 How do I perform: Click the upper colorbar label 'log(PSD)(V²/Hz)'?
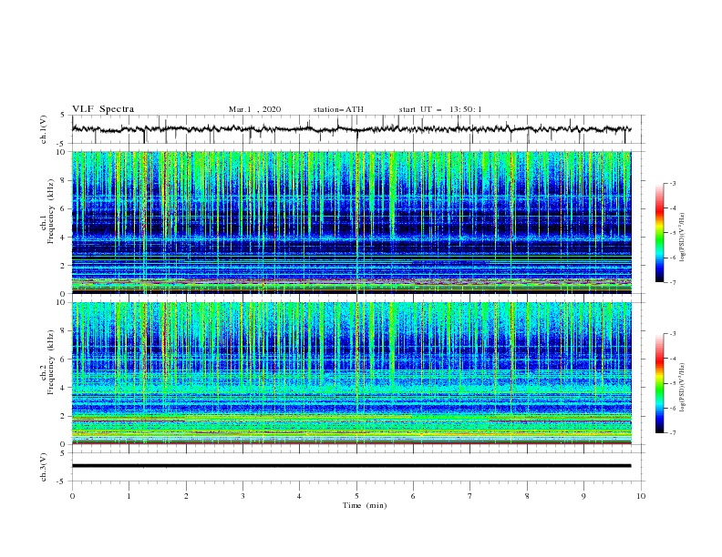pyautogui.click(x=683, y=238)
